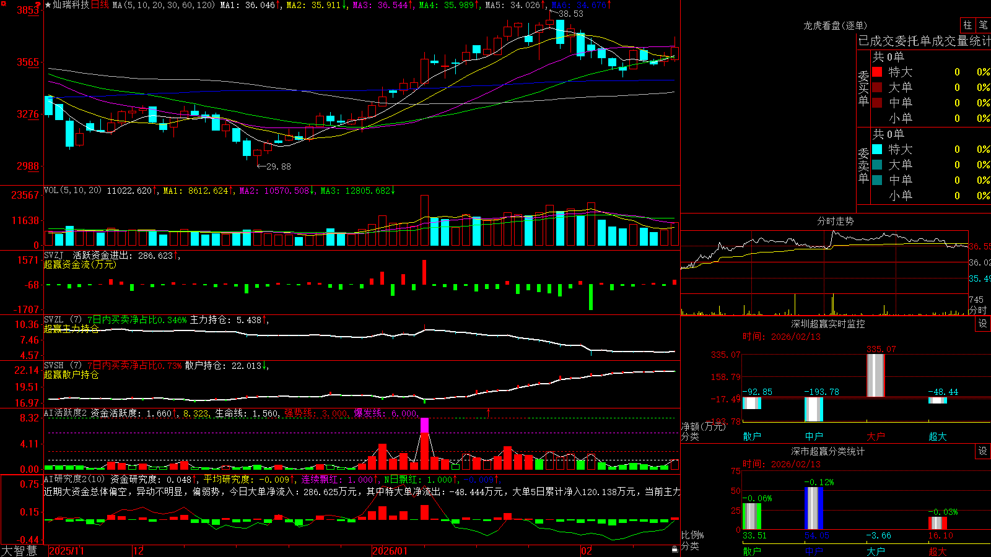Open 设 settings for 深圳超赢实时监控 panel
Screen dimensions: 991x557
(x=983, y=324)
